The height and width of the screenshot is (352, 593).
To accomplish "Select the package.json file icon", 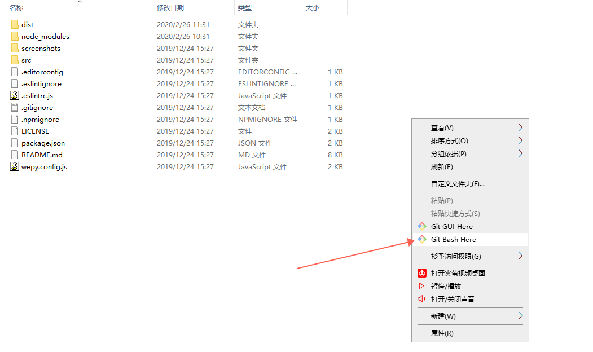I will pyautogui.click(x=14, y=143).
